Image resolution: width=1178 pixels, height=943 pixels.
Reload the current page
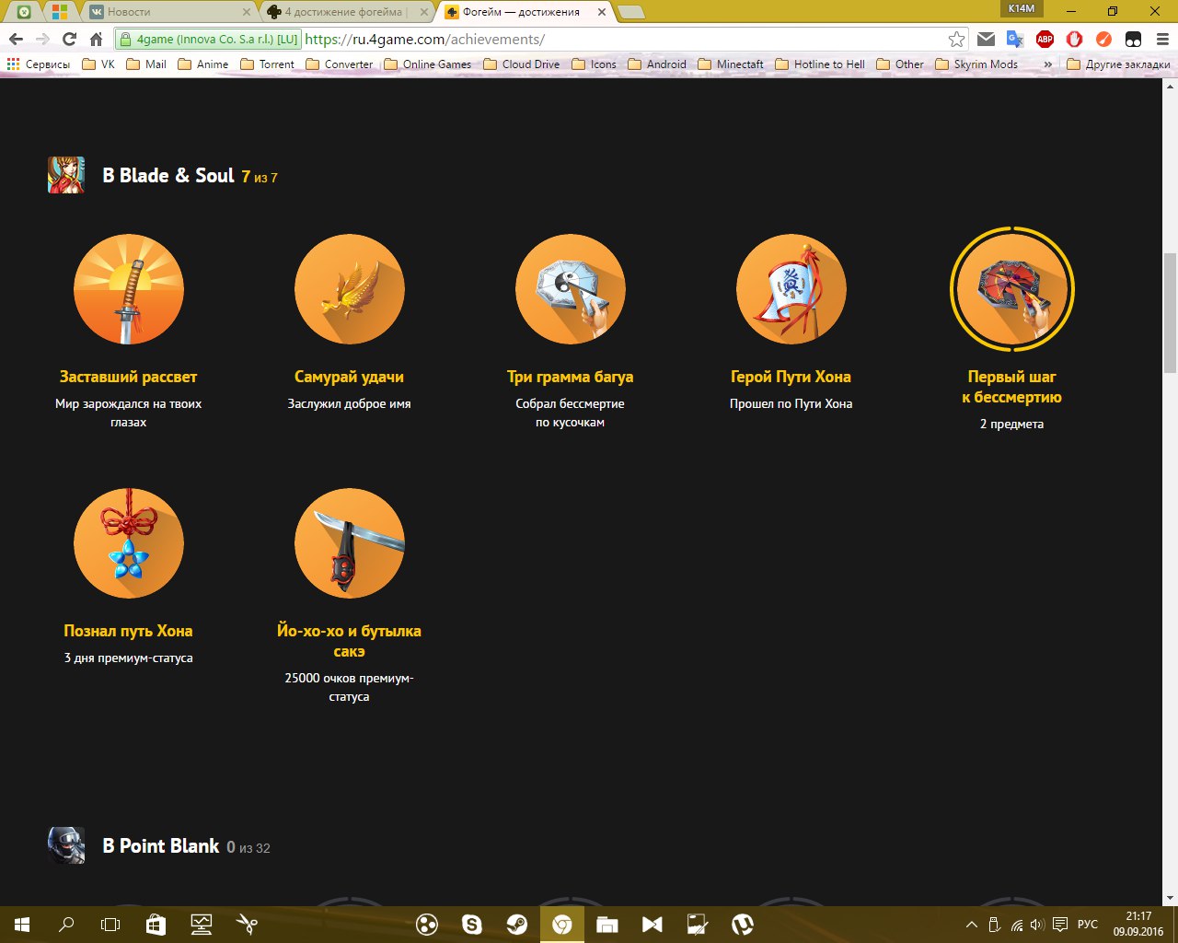click(x=69, y=39)
